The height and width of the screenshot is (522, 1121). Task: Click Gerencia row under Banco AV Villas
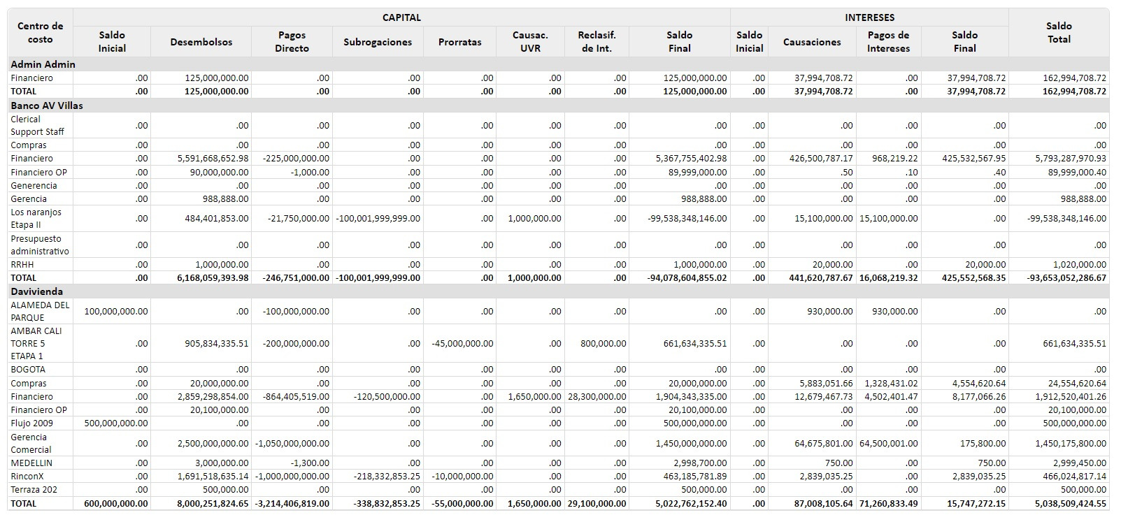(x=29, y=199)
